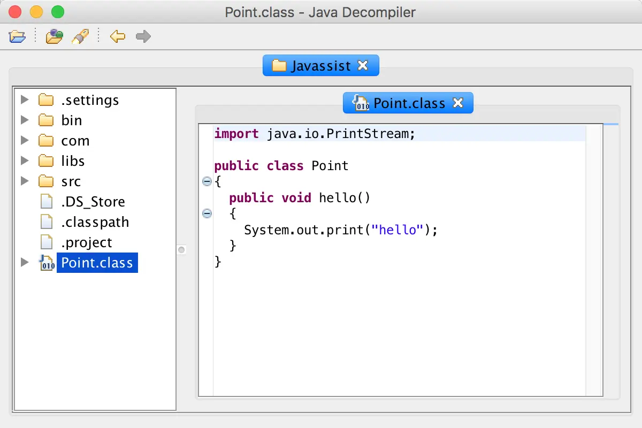Collapse the Point class body fold marker
Viewport: 642px width, 428px height.
(207, 182)
